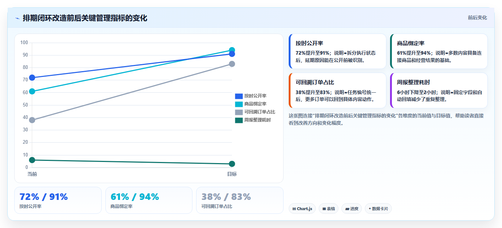Click the 商品绑定率 data point at 目标 (94)

tap(232, 50)
